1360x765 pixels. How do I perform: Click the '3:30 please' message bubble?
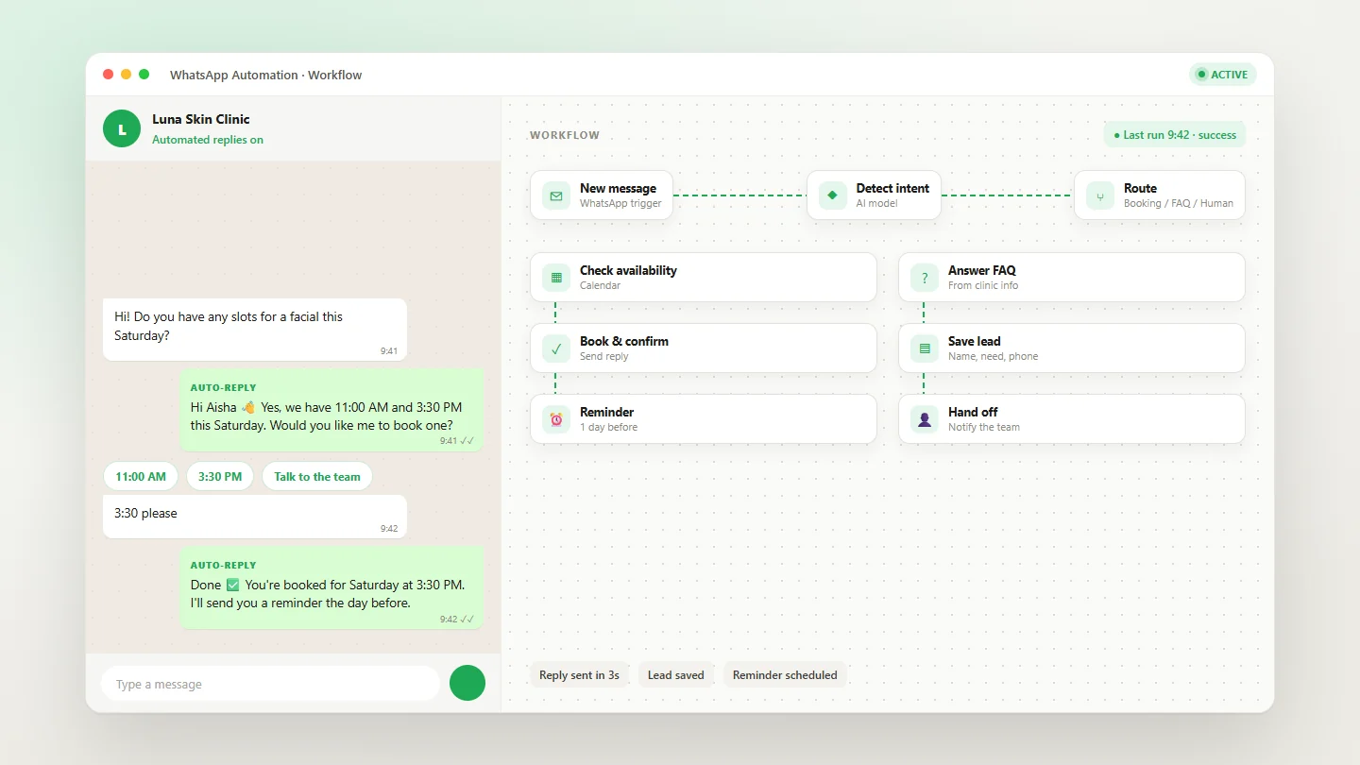click(x=255, y=517)
